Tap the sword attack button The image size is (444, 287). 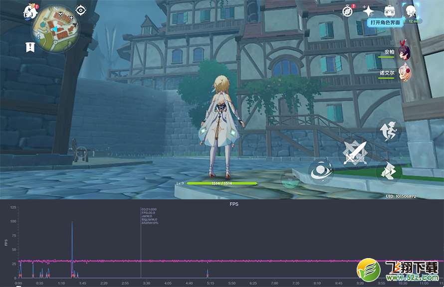coord(355,153)
